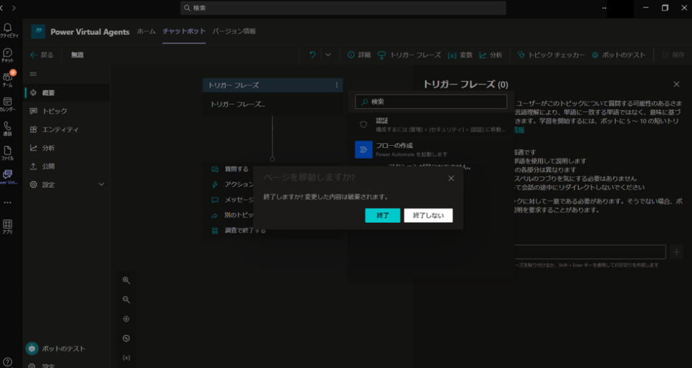Open 分析 in the top toolbar
Image resolution: width=692 pixels, height=368 pixels.
pyautogui.click(x=491, y=55)
